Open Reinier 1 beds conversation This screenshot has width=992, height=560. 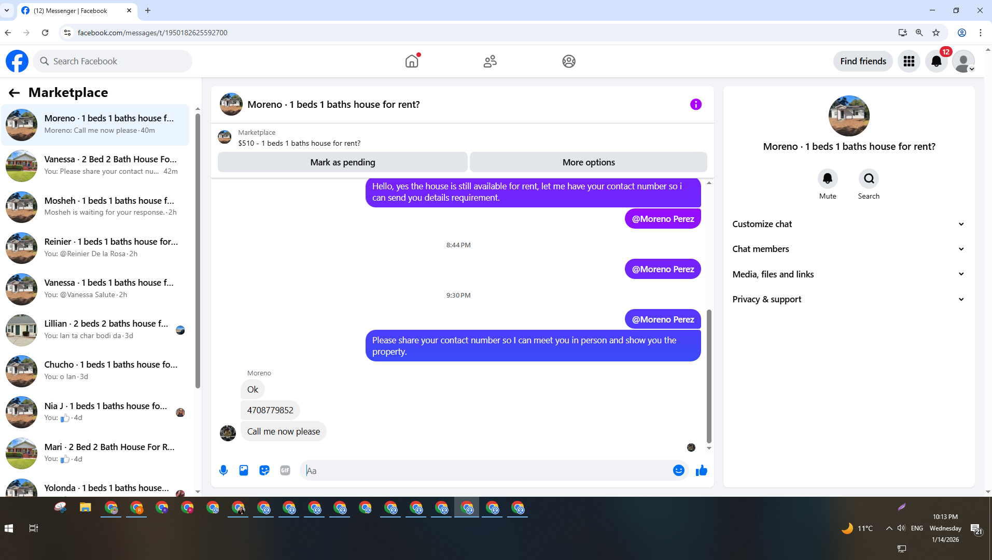coord(96,248)
